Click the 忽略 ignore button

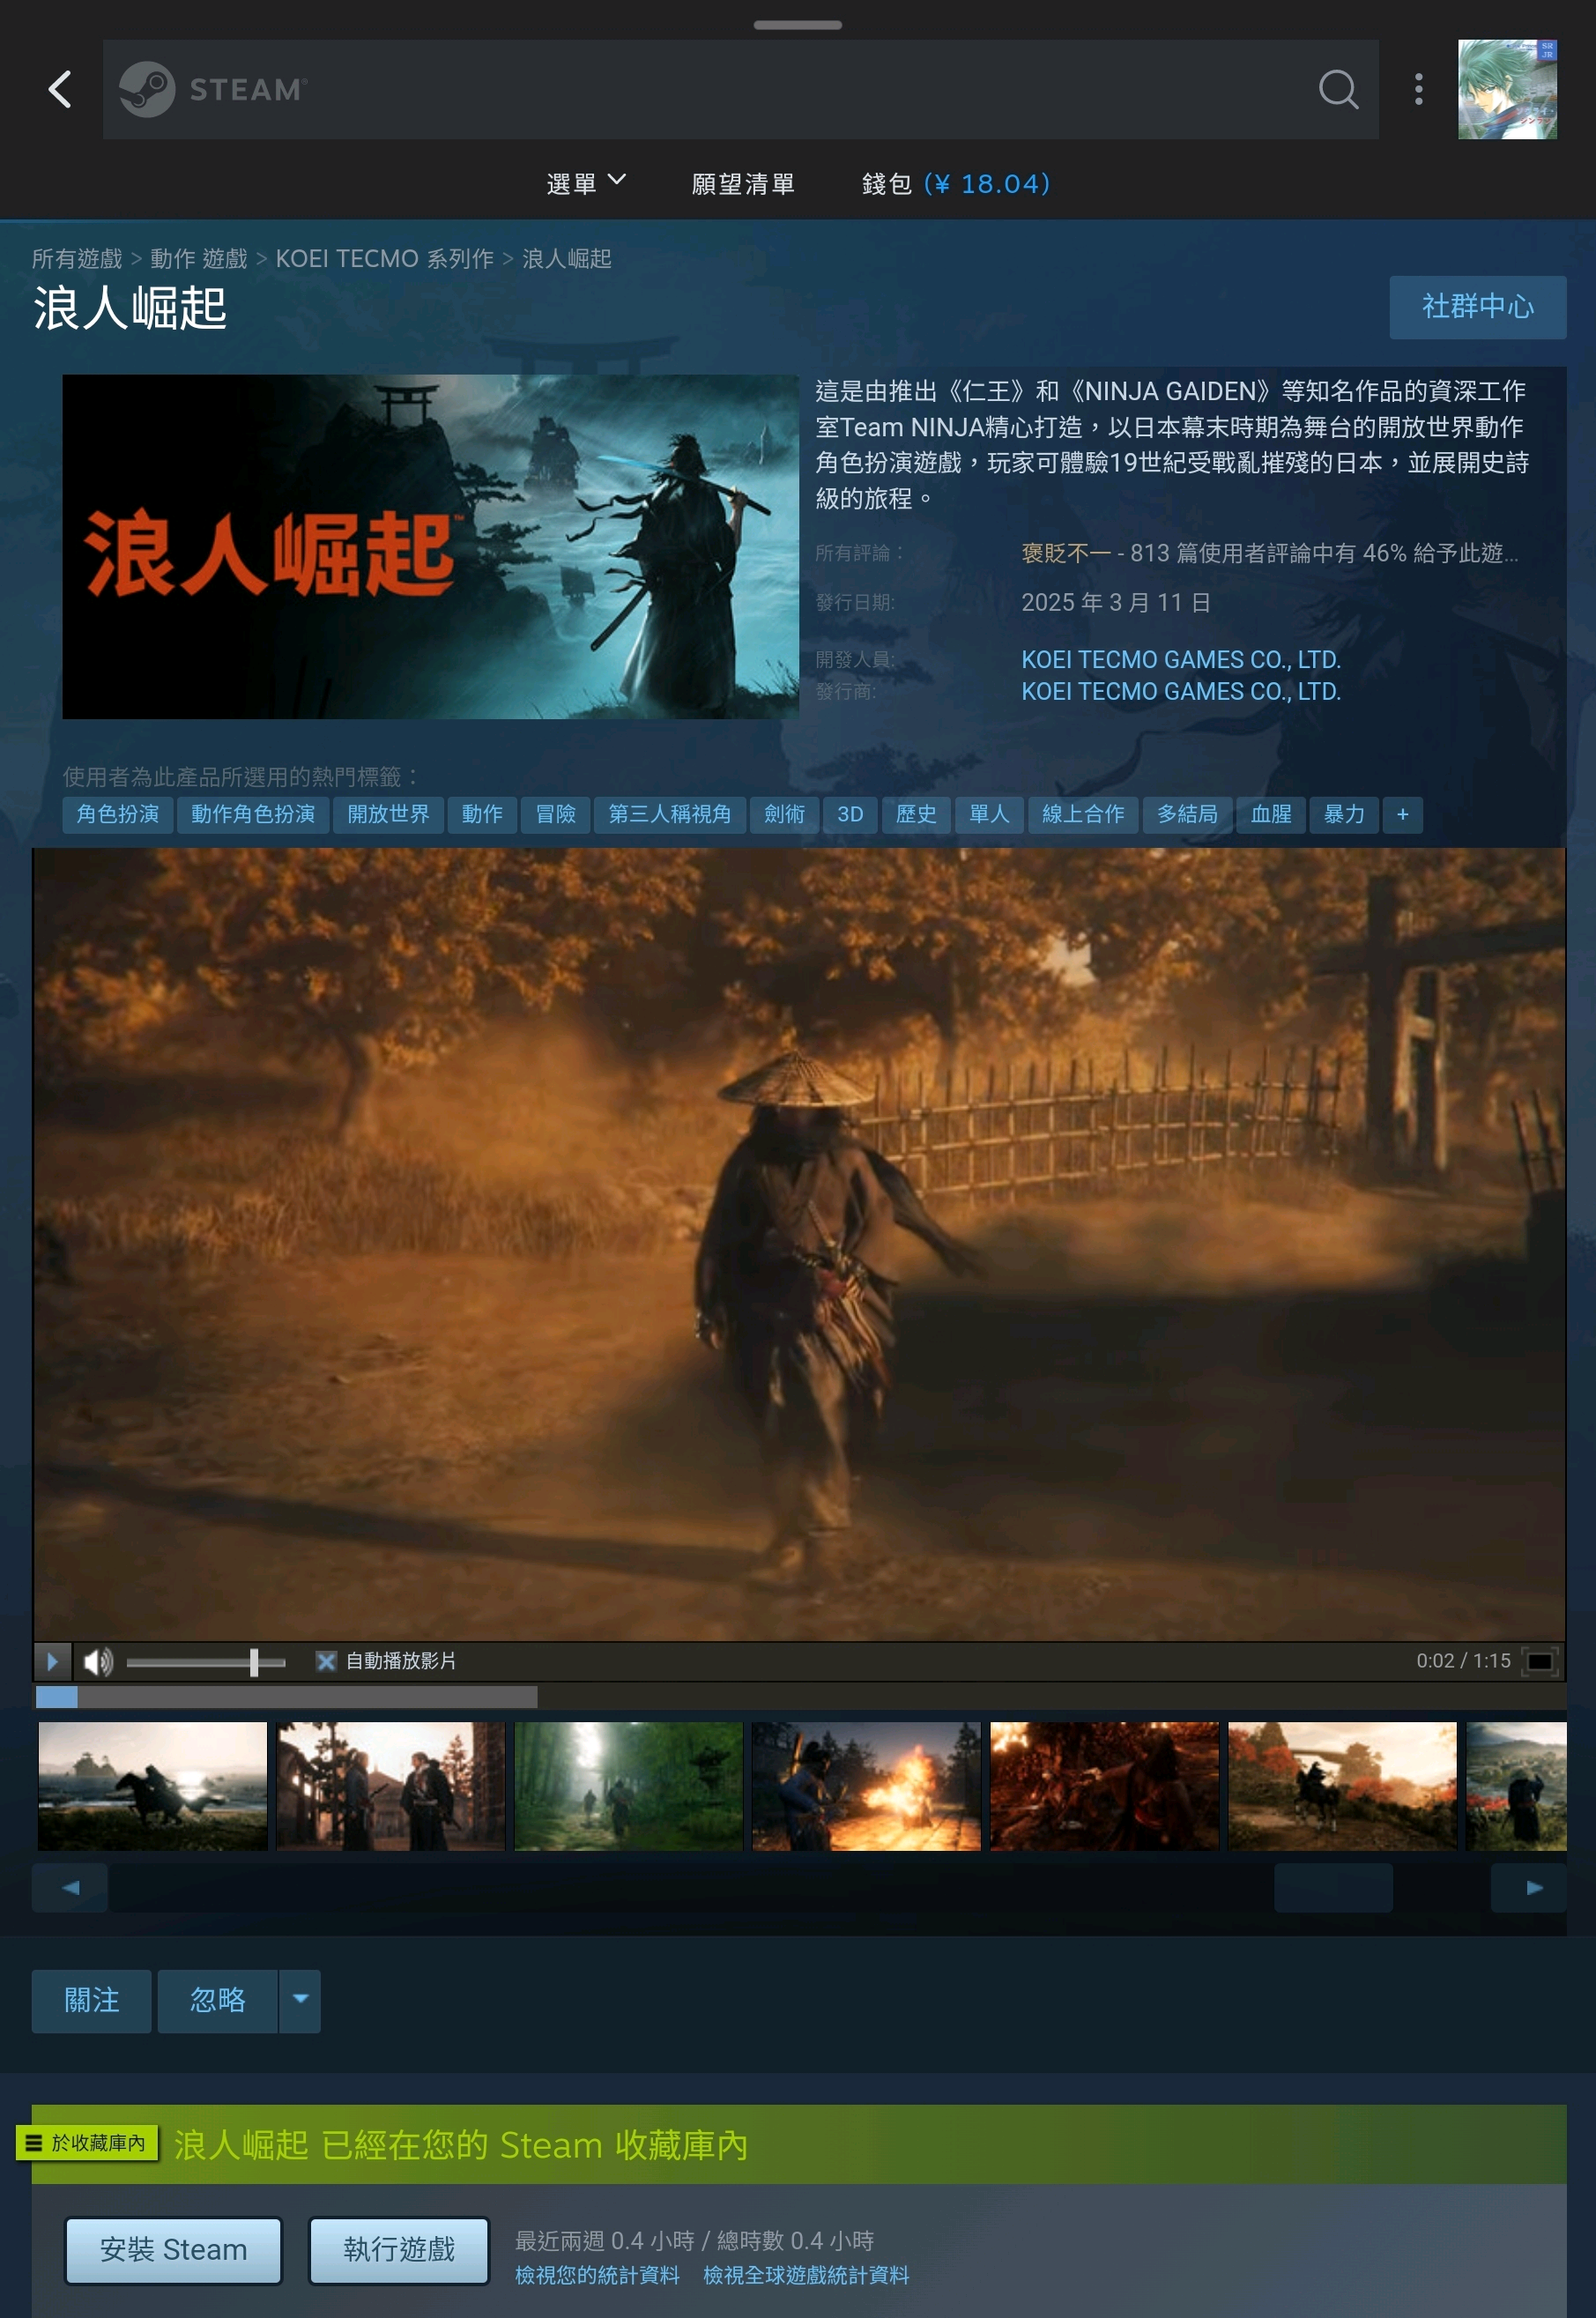click(x=218, y=2000)
